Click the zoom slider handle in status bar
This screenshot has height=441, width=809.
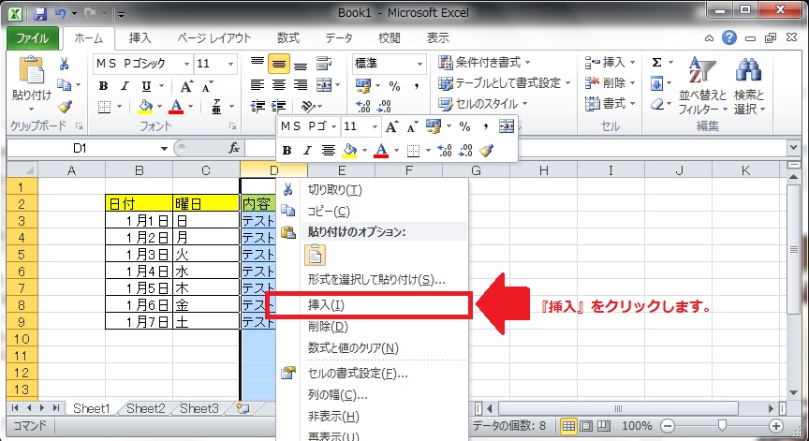coord(722,425)
